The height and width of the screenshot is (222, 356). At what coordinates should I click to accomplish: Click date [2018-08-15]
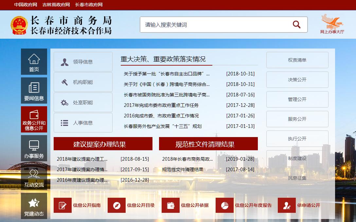point(134,159)
